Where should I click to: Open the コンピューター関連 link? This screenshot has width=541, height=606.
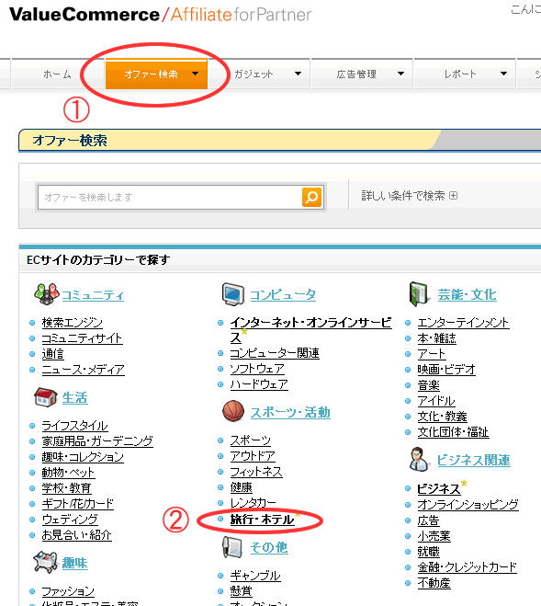(x=275, y=353)
